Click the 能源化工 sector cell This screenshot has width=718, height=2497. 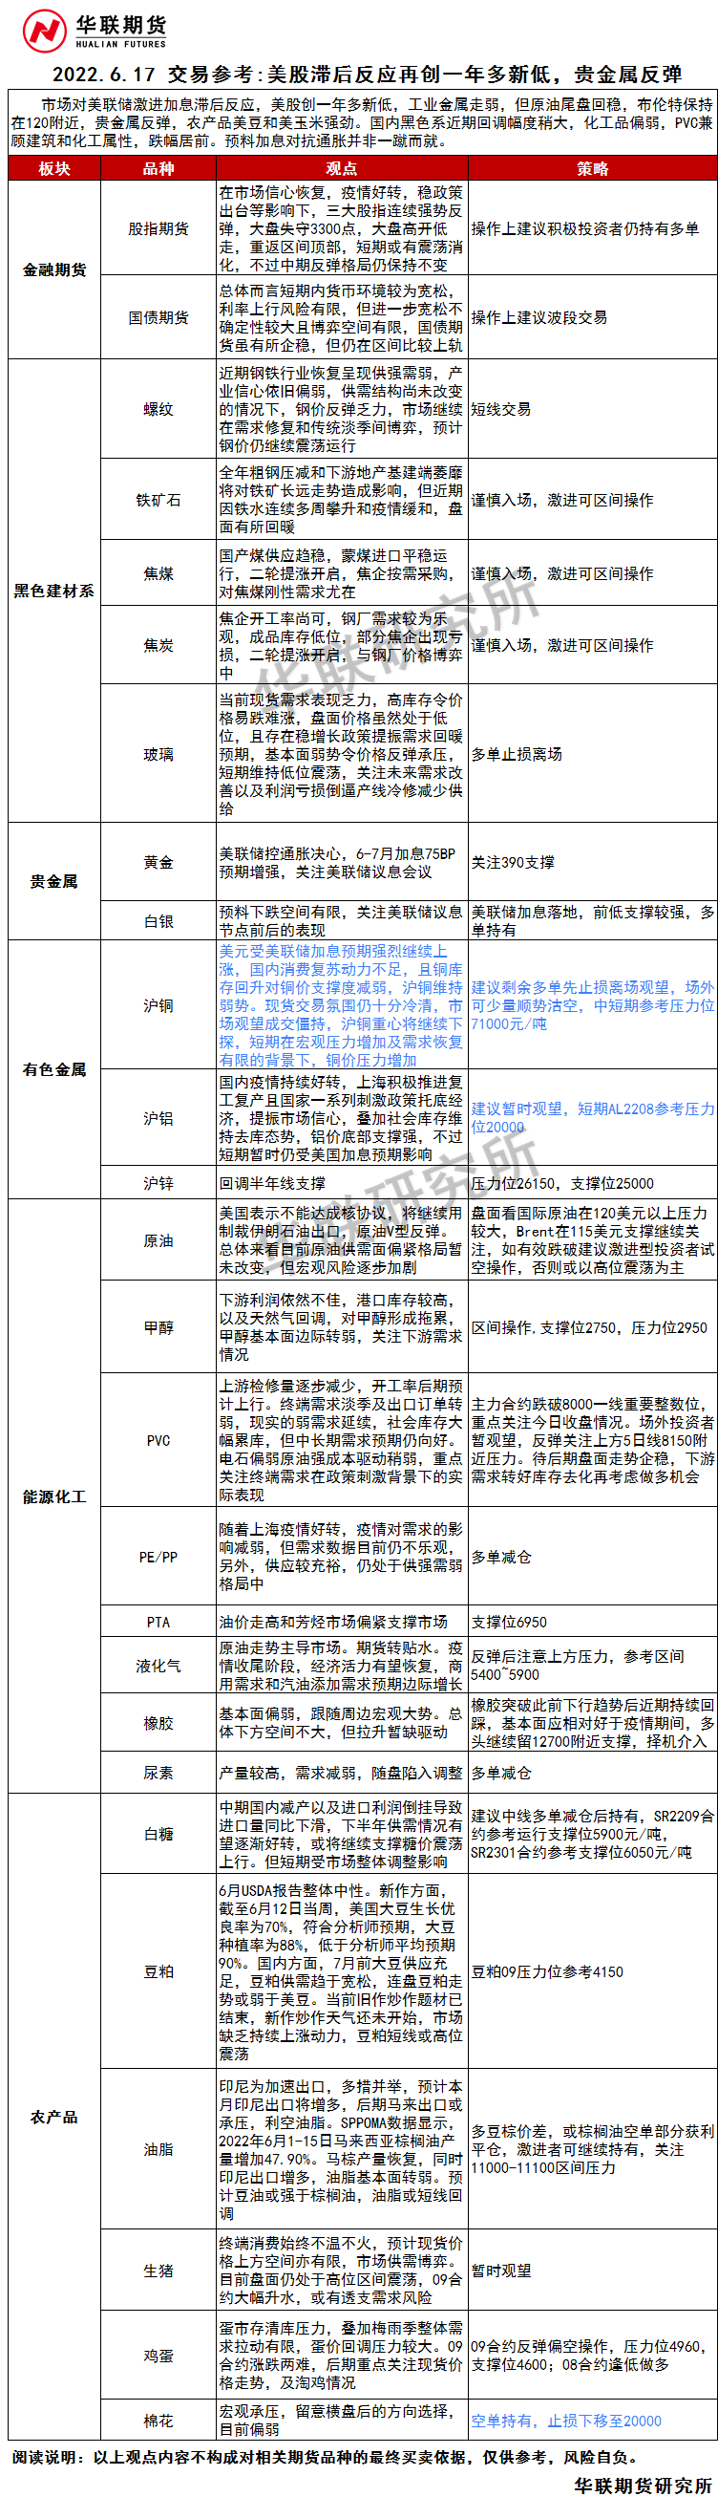tap(54, 1496)
